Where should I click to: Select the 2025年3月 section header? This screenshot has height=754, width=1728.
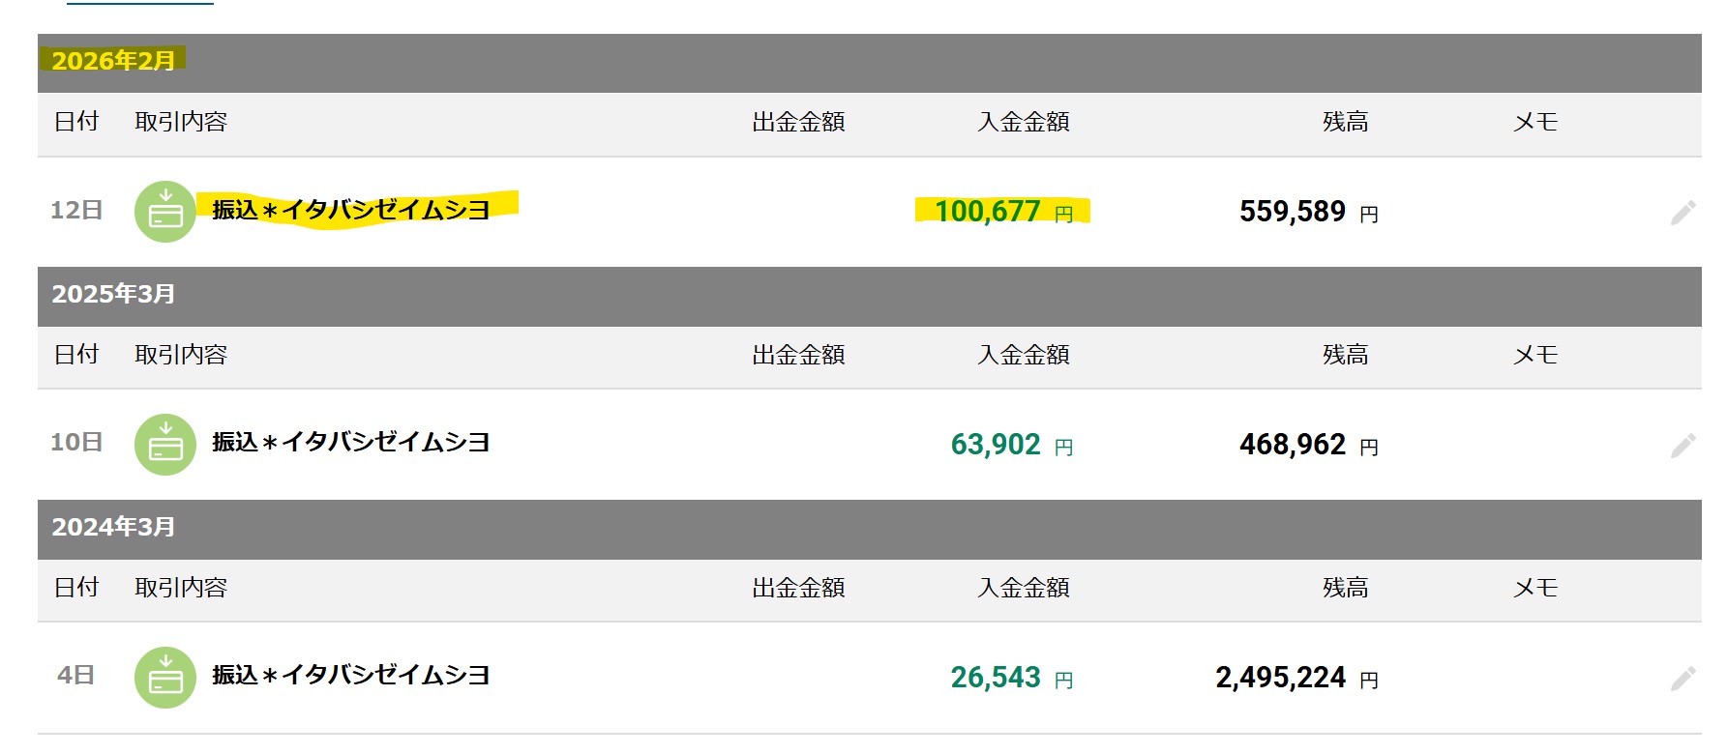tap(113, 294)
